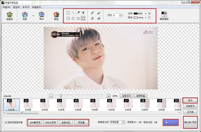Select frame 15 thumbnail
Viewport: 201px width, 132px height.
point(95,104)
